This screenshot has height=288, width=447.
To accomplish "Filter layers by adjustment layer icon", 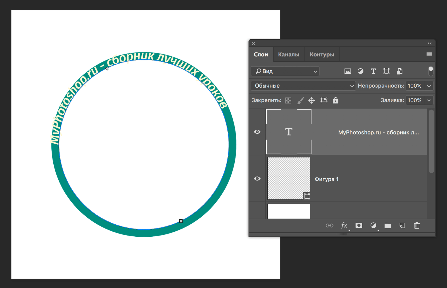I will [360, 71].
